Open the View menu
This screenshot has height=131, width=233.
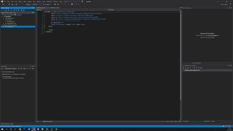click(x=12, y=1)
